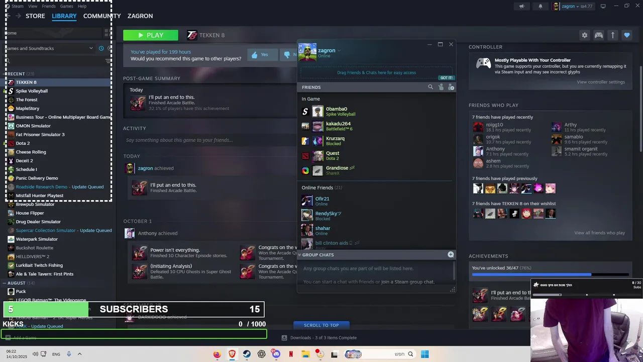Viewport: 643px width, 362px height.
Task: Expand zagron status dropdown in Friends window
Action: click(x=339, y=50)
